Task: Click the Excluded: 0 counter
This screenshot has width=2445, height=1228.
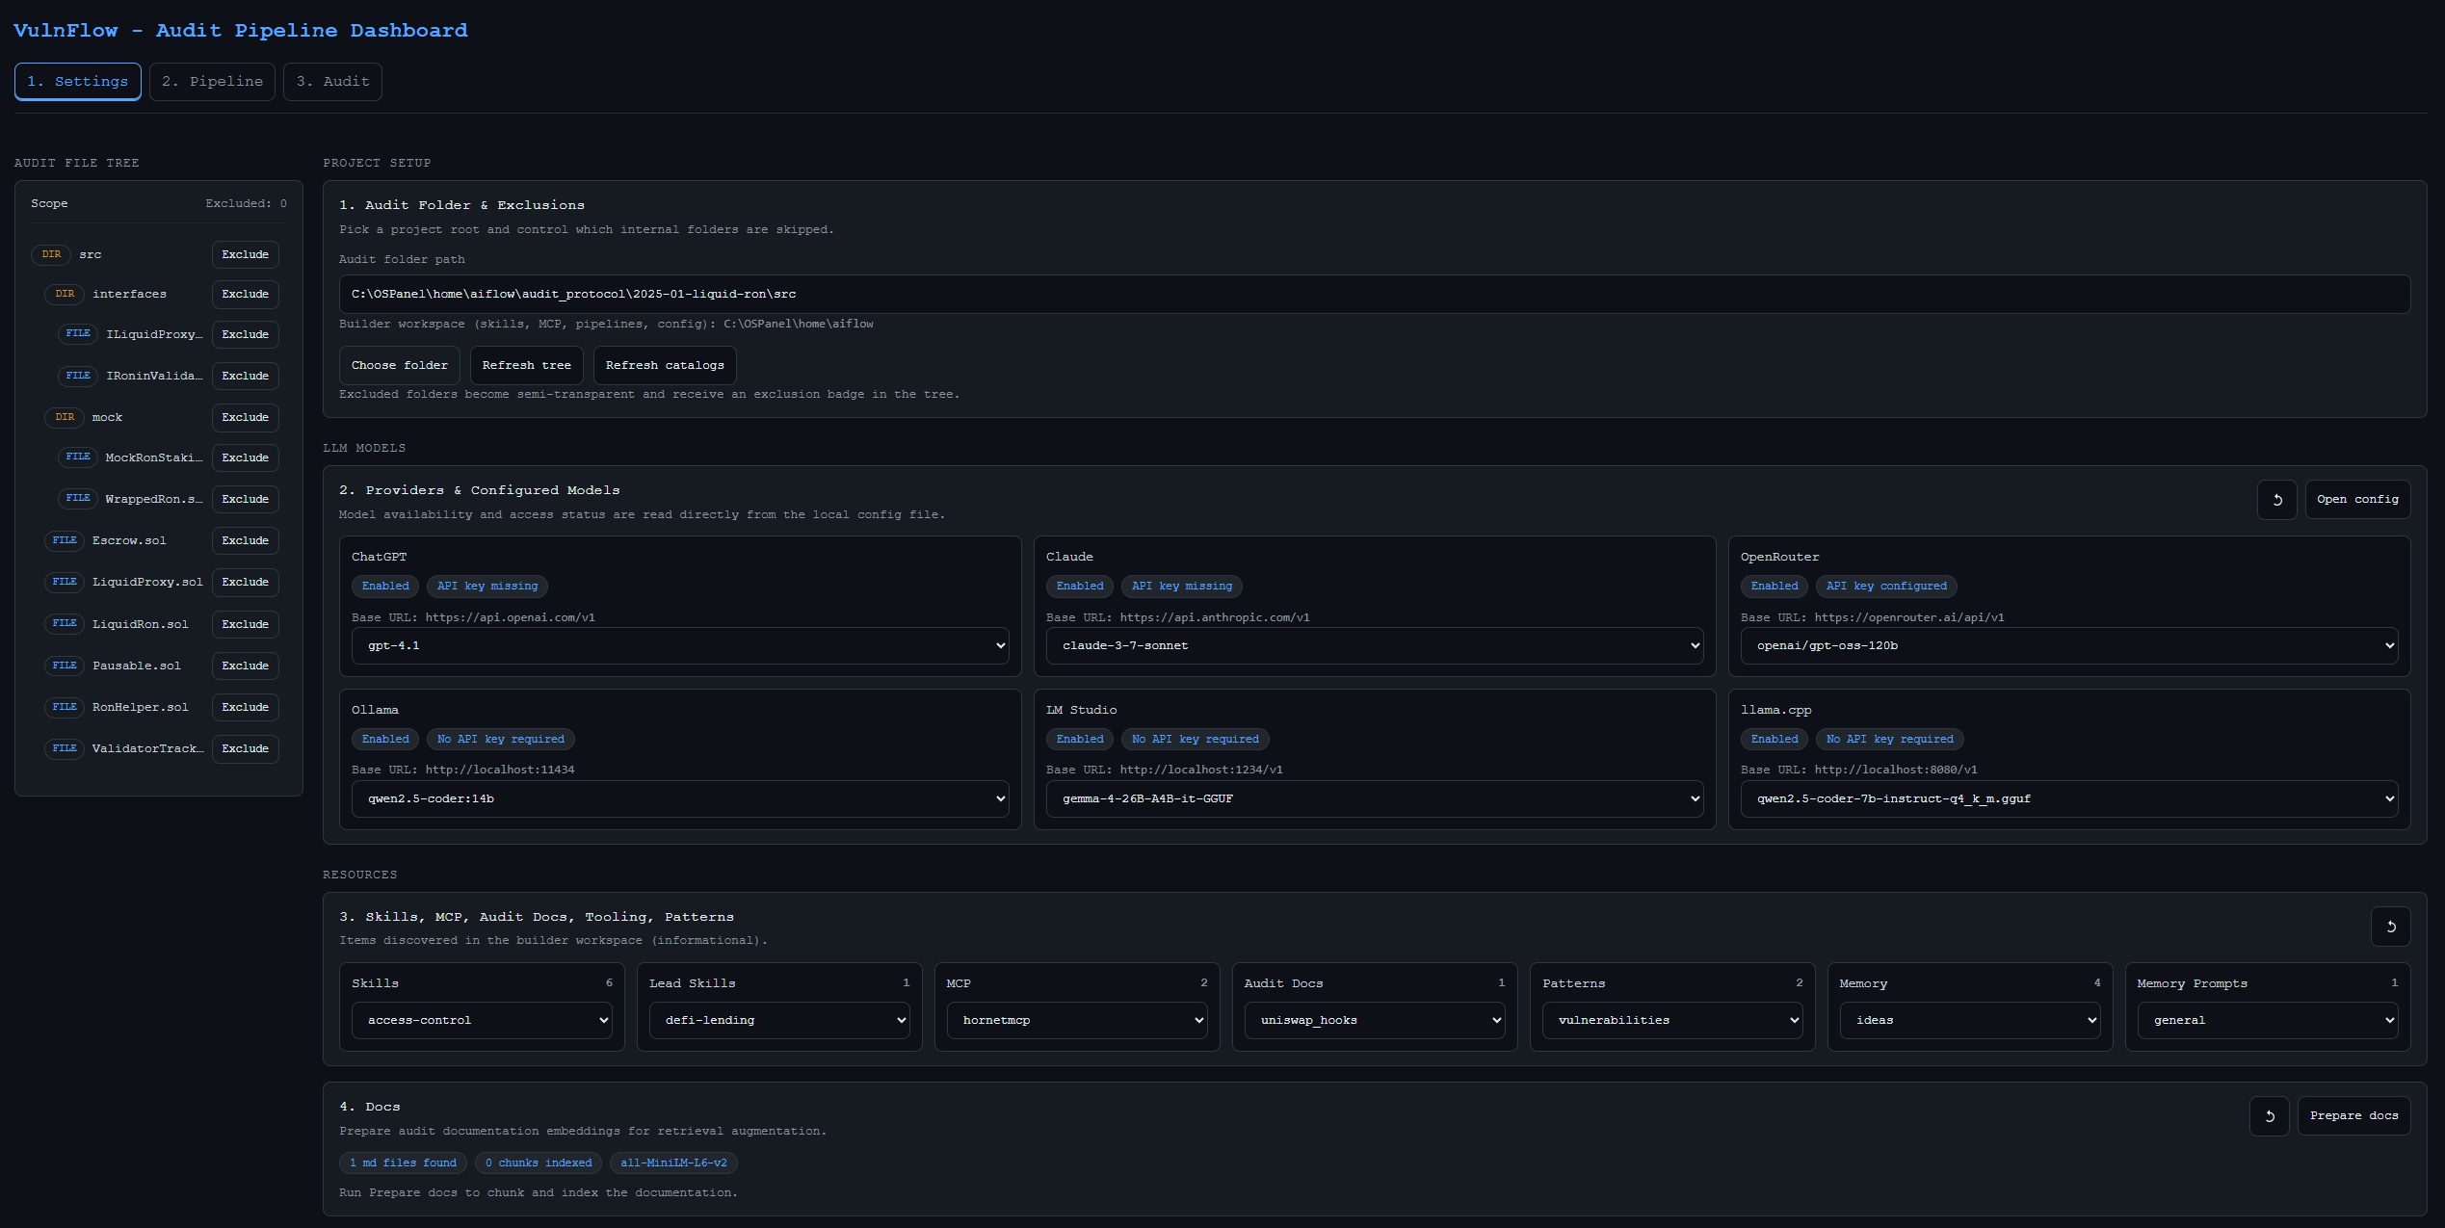Action: click(246, 204)
